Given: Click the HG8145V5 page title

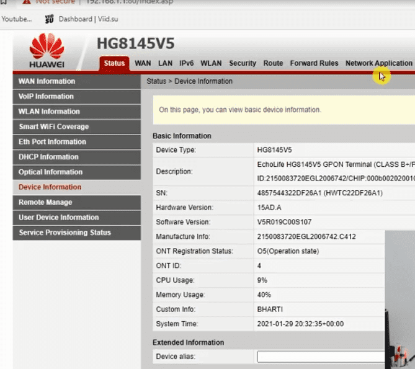Looking at the screenshot, I should tap(135, 43).
